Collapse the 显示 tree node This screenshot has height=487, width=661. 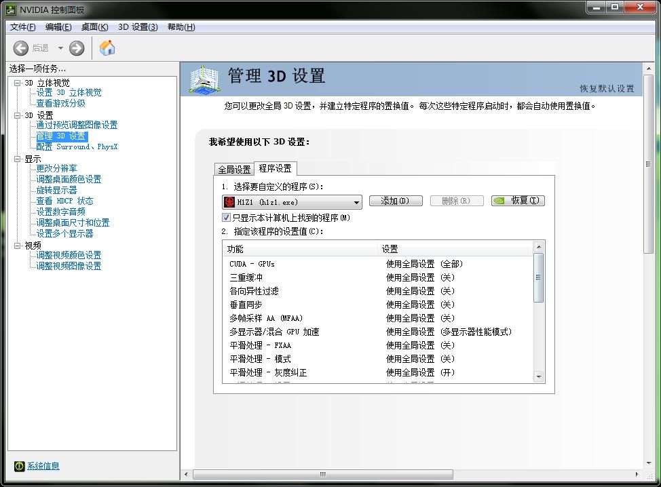[18, 159]
